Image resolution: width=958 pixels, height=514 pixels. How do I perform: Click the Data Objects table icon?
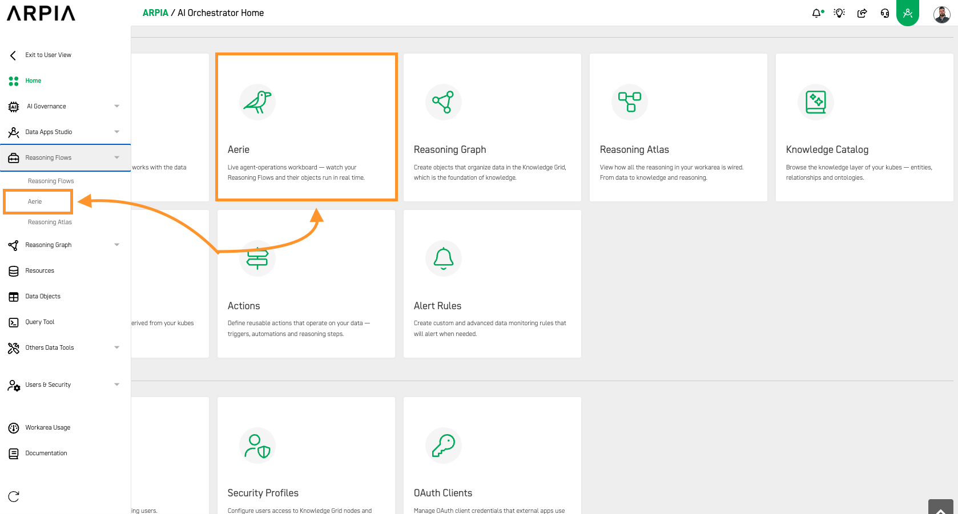pyautogui.click(x=14, y=297)
